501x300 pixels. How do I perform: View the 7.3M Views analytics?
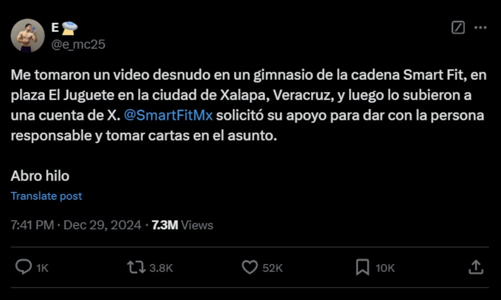tap(182, 225)
